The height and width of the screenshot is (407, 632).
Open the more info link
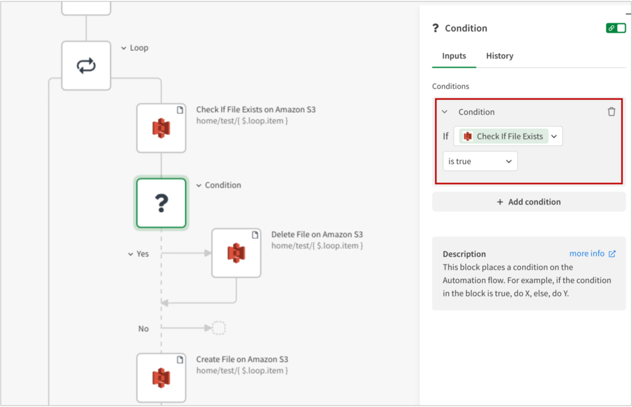(586, 253)
